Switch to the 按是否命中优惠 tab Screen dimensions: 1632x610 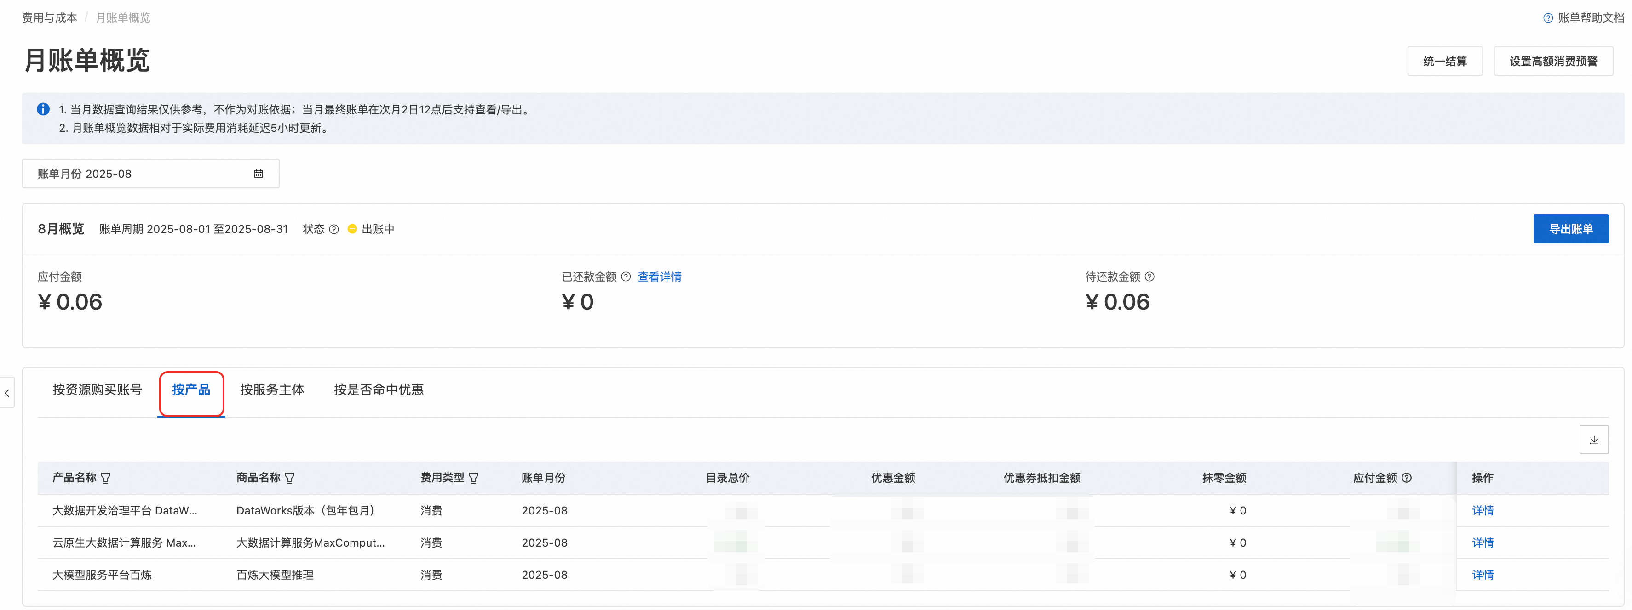coord(378,390)
